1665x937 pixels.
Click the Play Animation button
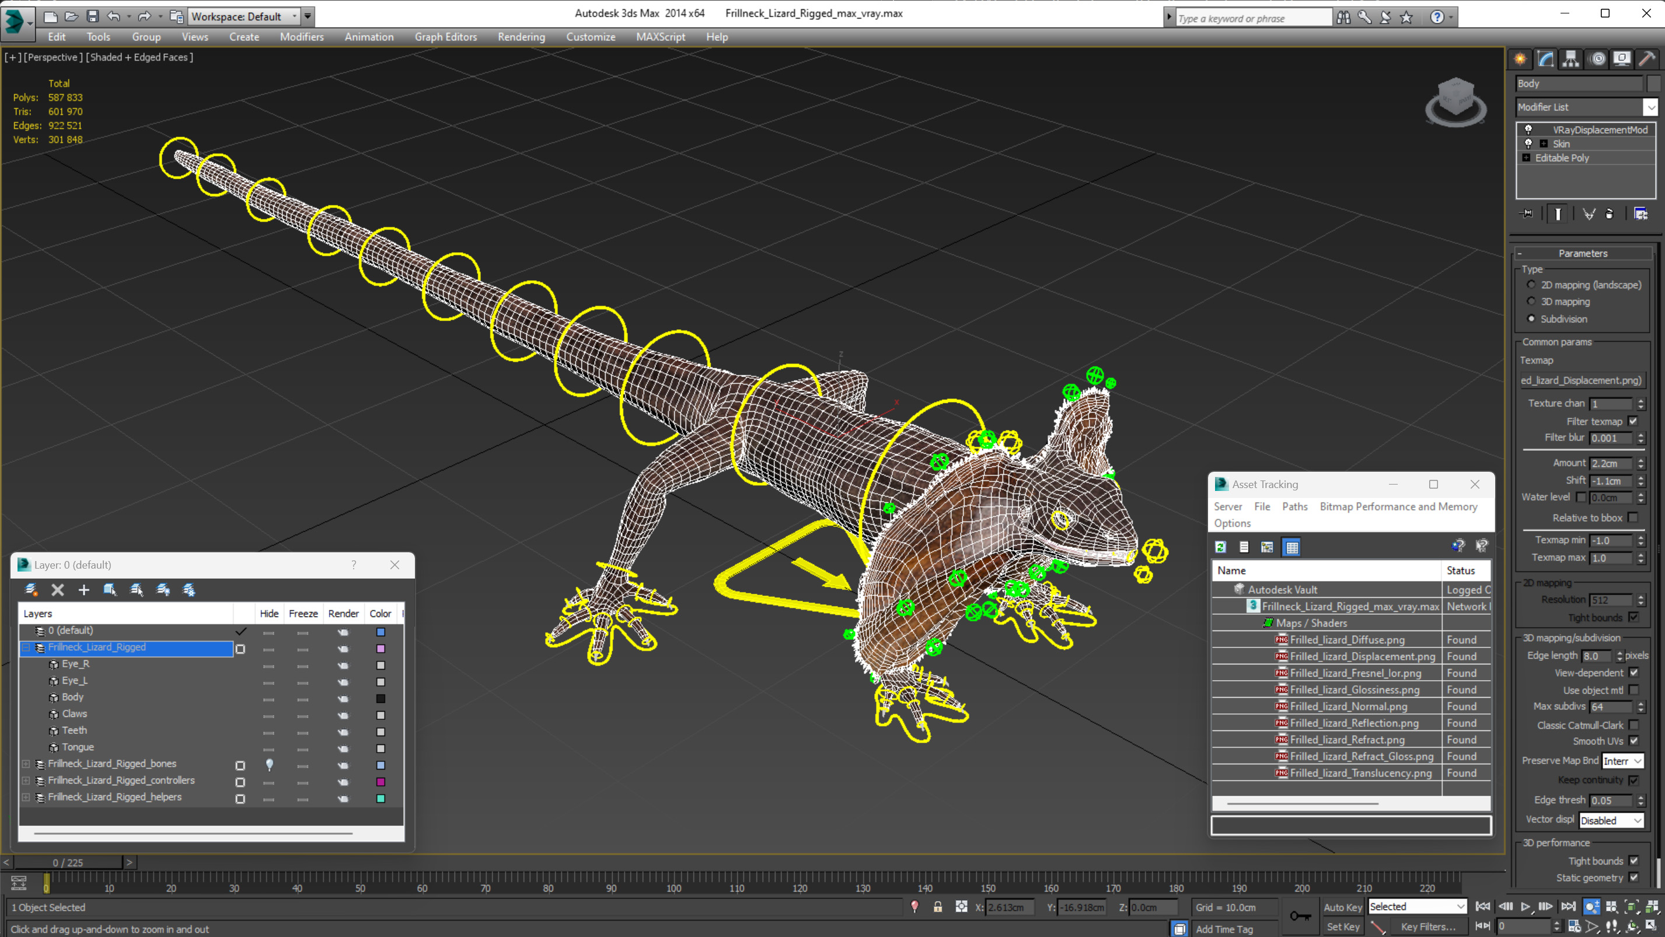click(1526, 907)
